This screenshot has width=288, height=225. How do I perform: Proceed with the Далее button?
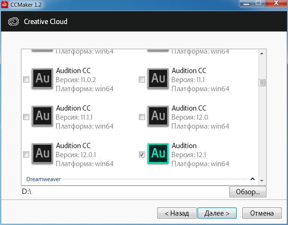[217, 213]
